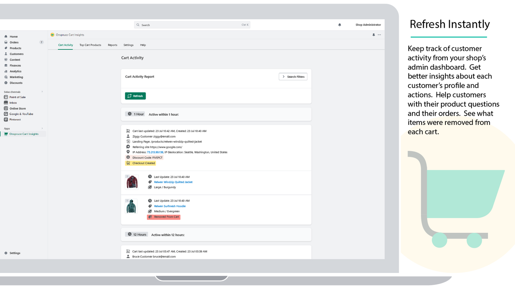
Task: Open Home in the sidebar
Action: (13, 37)
